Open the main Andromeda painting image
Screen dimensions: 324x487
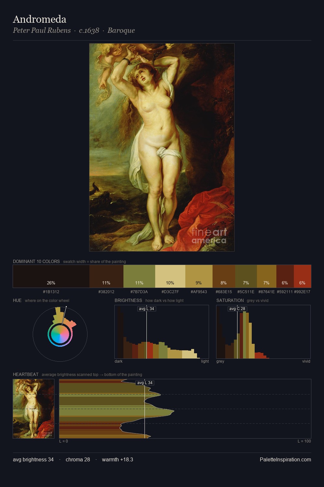coord(162,147)
